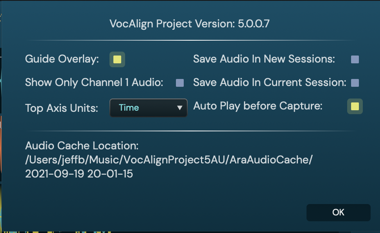Click the 5.0.0.7 version number
Screen dimensions: 380x233
tap(254, 24)
